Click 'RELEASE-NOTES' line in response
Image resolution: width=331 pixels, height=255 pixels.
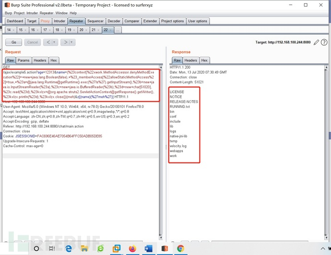[x=184, y=102]
